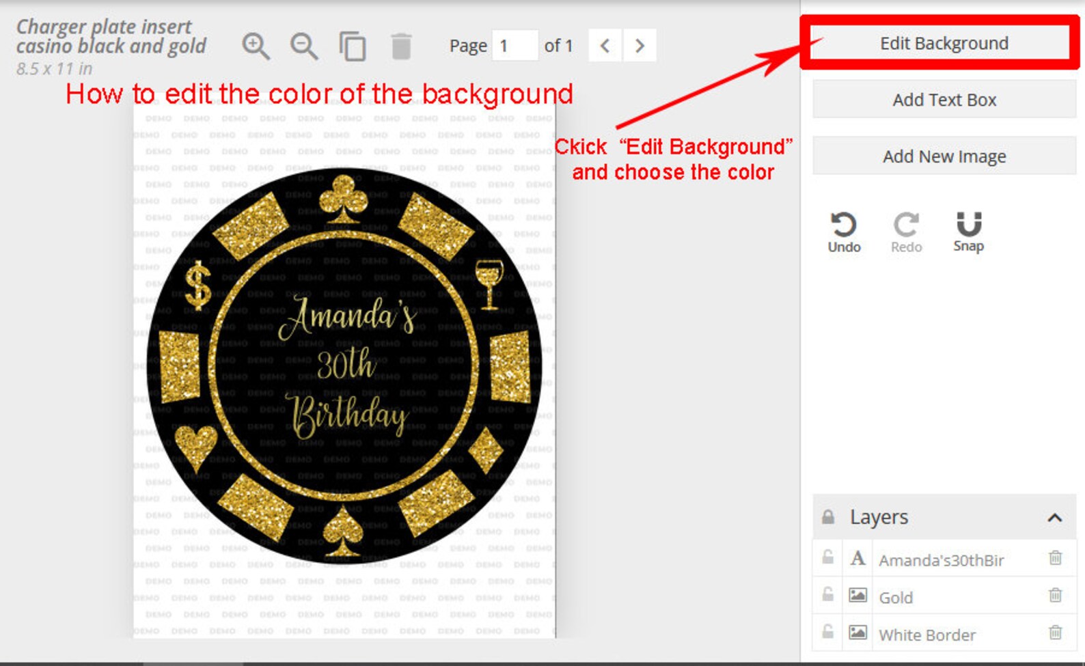Screen dimensions: 1085x666
Task: Undo the last action
Action: [x=844, y=233]
